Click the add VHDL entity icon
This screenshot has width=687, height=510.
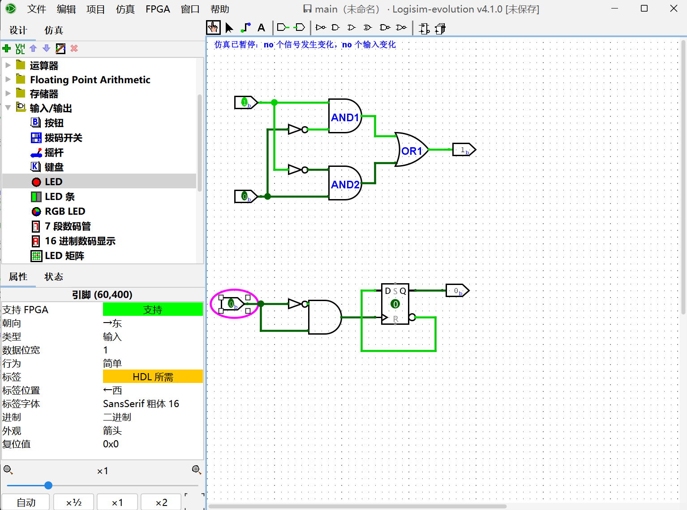(20, 48)
